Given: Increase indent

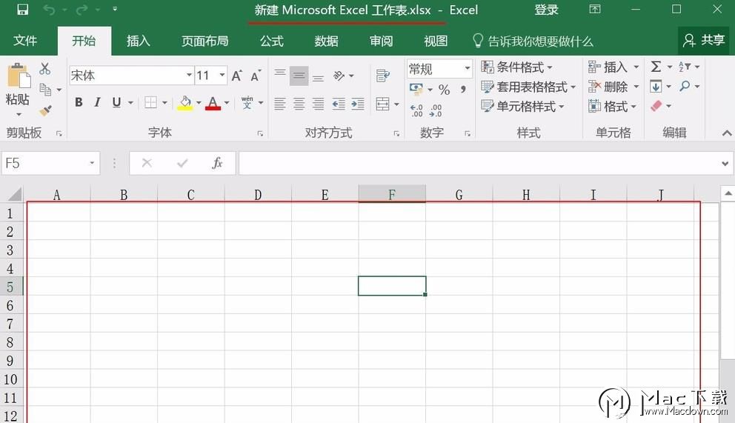Looking at the screenshot, I should point(358,104).
